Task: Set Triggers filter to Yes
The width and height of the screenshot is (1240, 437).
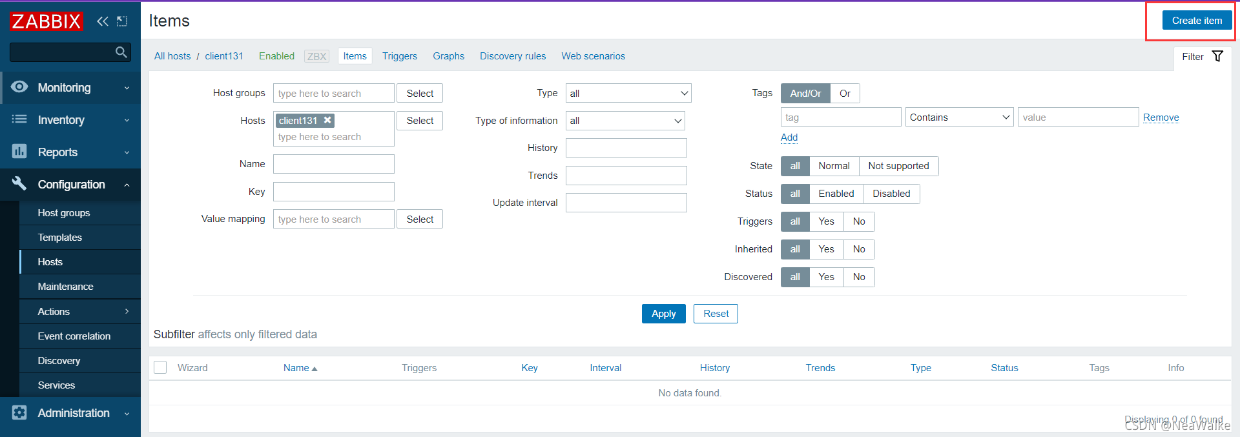Action: pos(826,221)
